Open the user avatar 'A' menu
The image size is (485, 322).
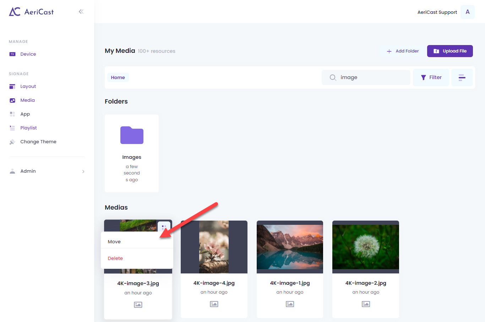point(468,12)
